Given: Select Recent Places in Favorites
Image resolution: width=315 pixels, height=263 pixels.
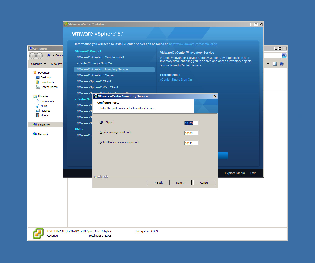Looking at the screenshot, I should click(x=49, y=87).
